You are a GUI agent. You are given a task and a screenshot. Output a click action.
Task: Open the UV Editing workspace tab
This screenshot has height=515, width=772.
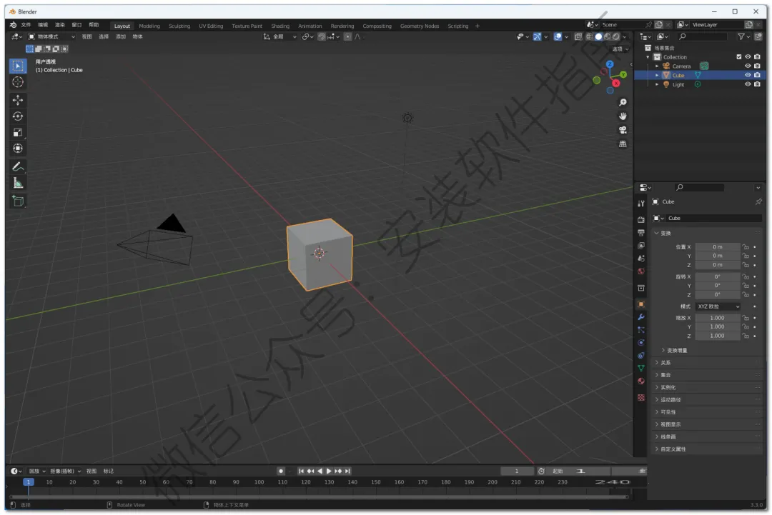[211, 26]
